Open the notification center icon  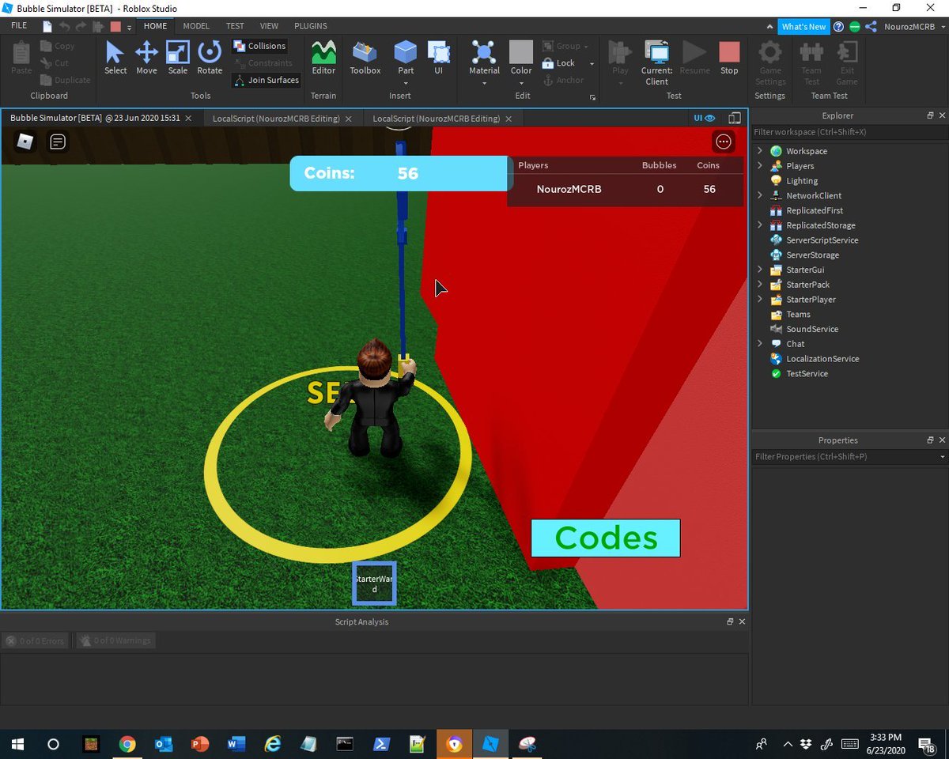coord(927,744)
